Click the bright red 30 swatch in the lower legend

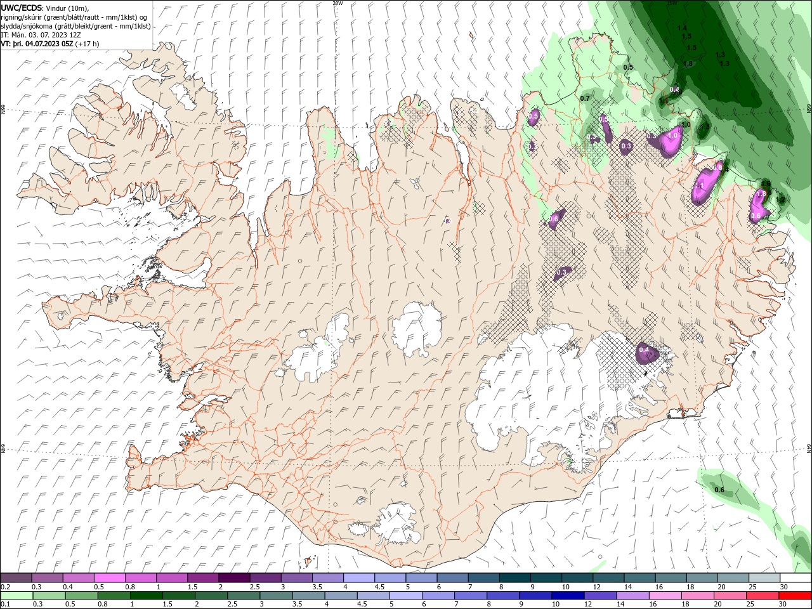(x=795, y=596)
